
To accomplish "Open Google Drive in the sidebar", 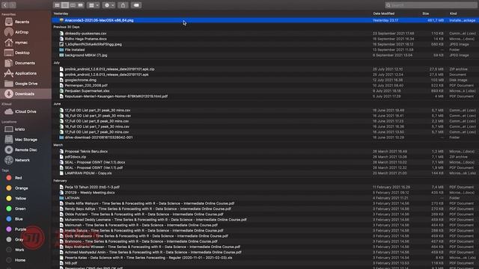I will (25, 84).
